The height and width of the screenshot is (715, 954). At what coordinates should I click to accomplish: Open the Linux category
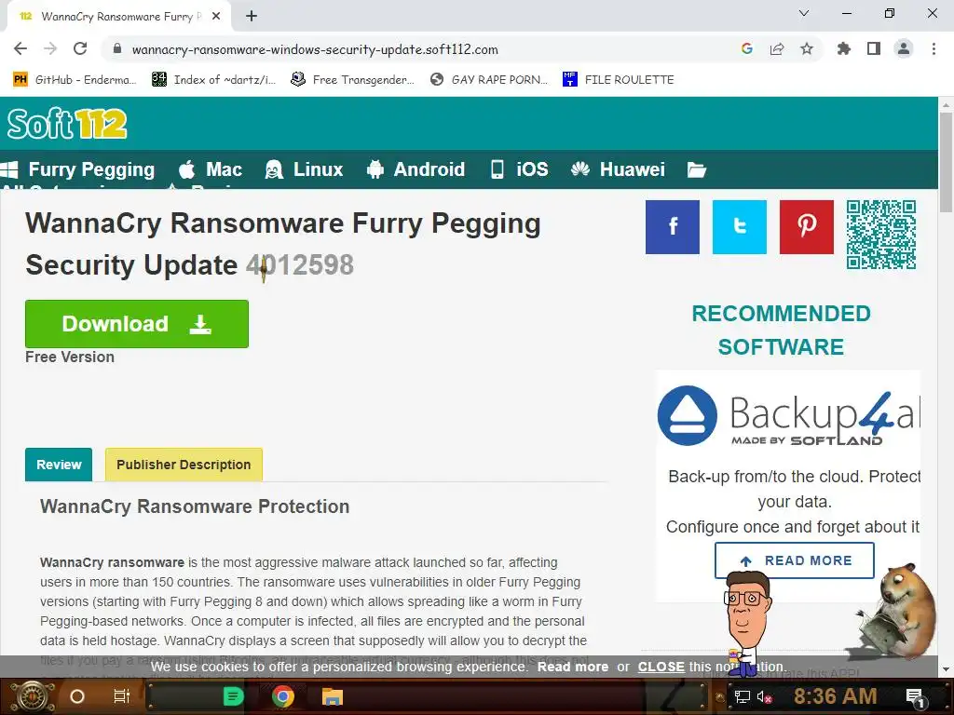[305, 169]
